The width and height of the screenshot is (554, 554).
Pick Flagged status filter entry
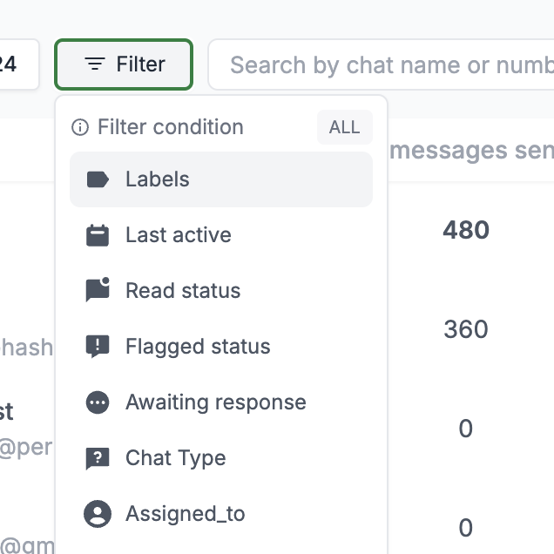pos(221,347)
